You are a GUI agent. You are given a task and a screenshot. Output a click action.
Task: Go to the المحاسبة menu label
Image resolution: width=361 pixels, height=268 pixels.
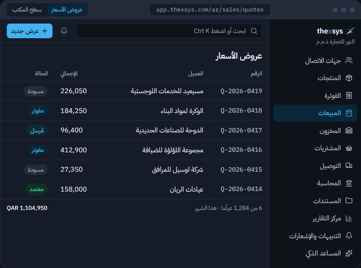coord(329,183)
